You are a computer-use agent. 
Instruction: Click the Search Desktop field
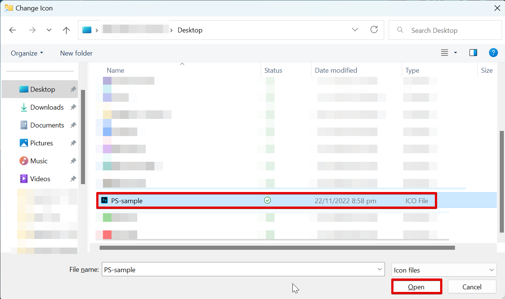[445, 30]
